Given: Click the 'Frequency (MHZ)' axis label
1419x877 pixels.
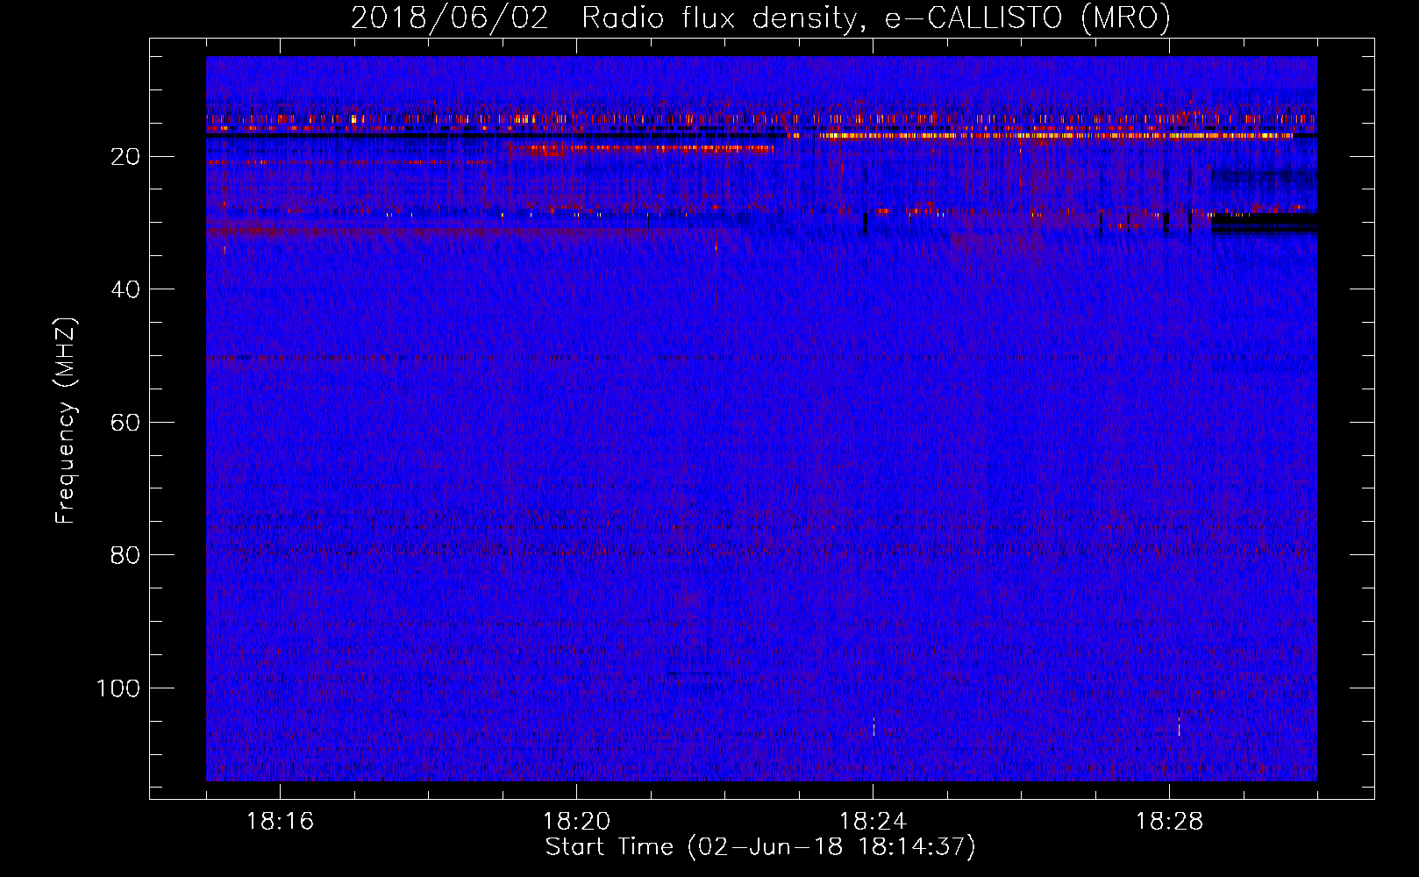Looking at the screenshot, I should pyautogui.click(x=66, y=421).
